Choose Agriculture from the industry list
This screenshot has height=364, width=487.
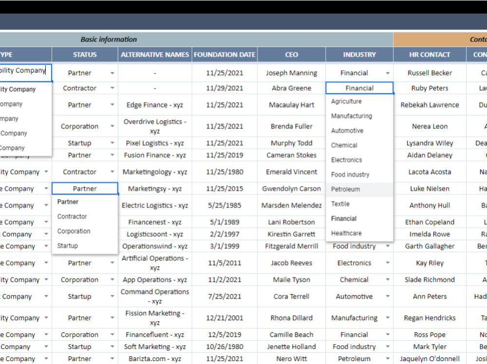pos(359,102)
